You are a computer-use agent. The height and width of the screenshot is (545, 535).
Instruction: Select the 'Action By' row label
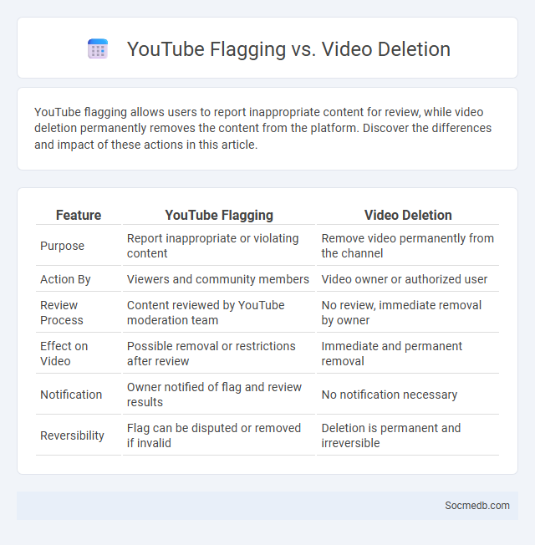tap(65, 279)
